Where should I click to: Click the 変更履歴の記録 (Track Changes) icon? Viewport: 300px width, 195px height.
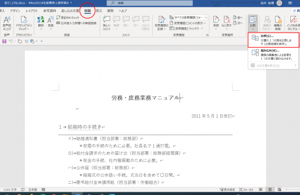click(x=162, y=19)
